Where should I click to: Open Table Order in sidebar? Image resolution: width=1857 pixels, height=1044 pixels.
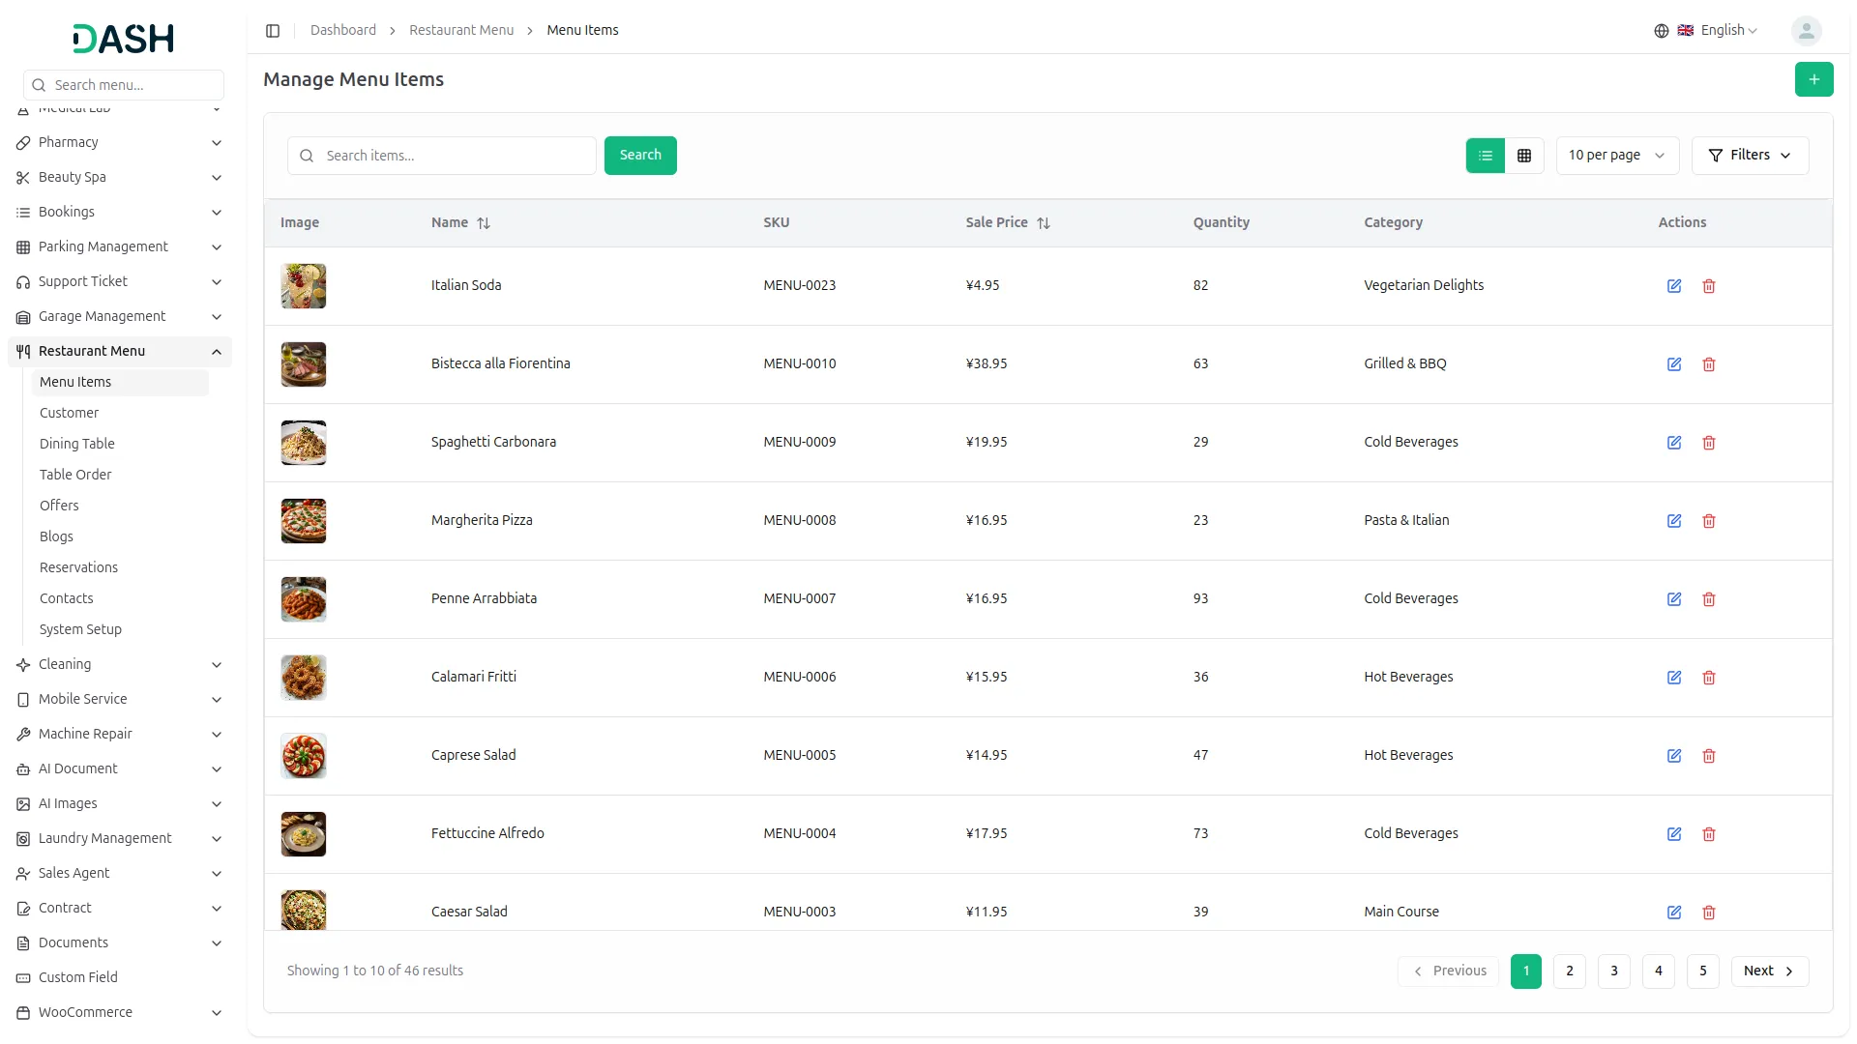pyautogui.click(x=75, y=475)
